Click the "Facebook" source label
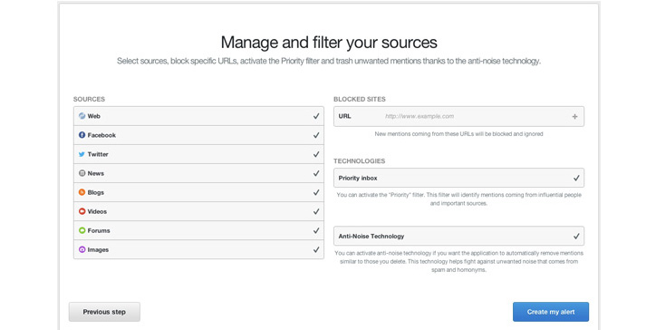 [101, 135]
